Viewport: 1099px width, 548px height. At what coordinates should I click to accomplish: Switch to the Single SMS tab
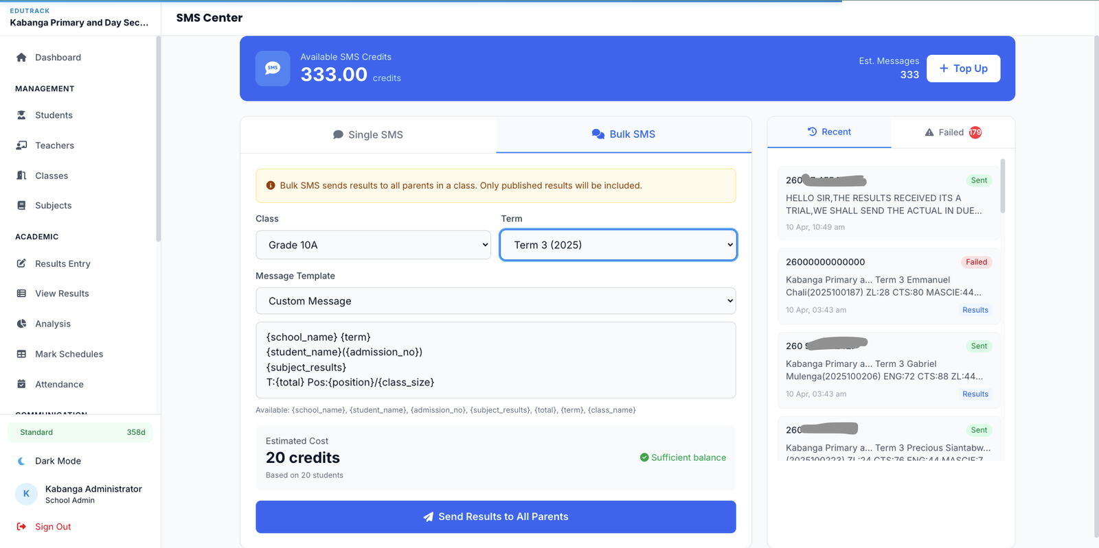[x=368, y=134]
